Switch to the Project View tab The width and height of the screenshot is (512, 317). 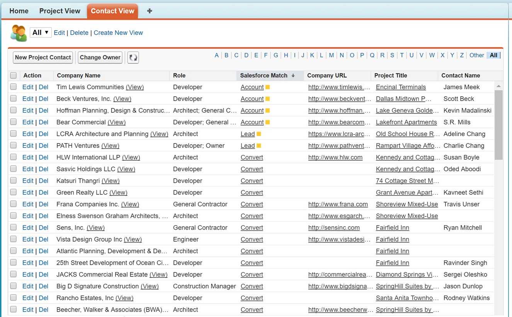[x=60, y=11]
